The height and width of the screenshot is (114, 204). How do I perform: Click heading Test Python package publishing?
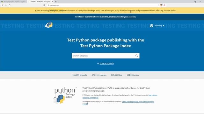click(106, 43)
